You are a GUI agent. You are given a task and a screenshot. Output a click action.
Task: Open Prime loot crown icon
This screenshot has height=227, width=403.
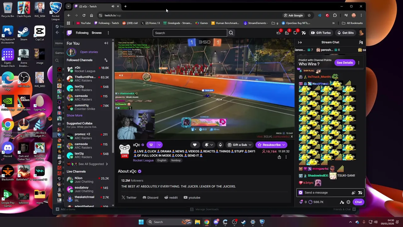(x=278, y=33)
